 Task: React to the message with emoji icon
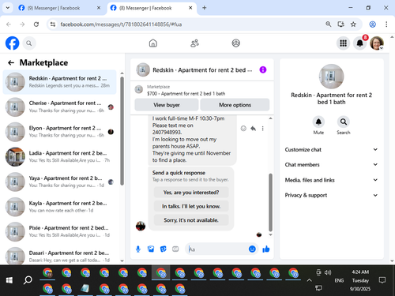(243, 129)
